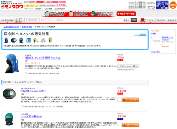Click the ¥1,560 price text
The image size is (177, 129).
(x=122, y=116)
